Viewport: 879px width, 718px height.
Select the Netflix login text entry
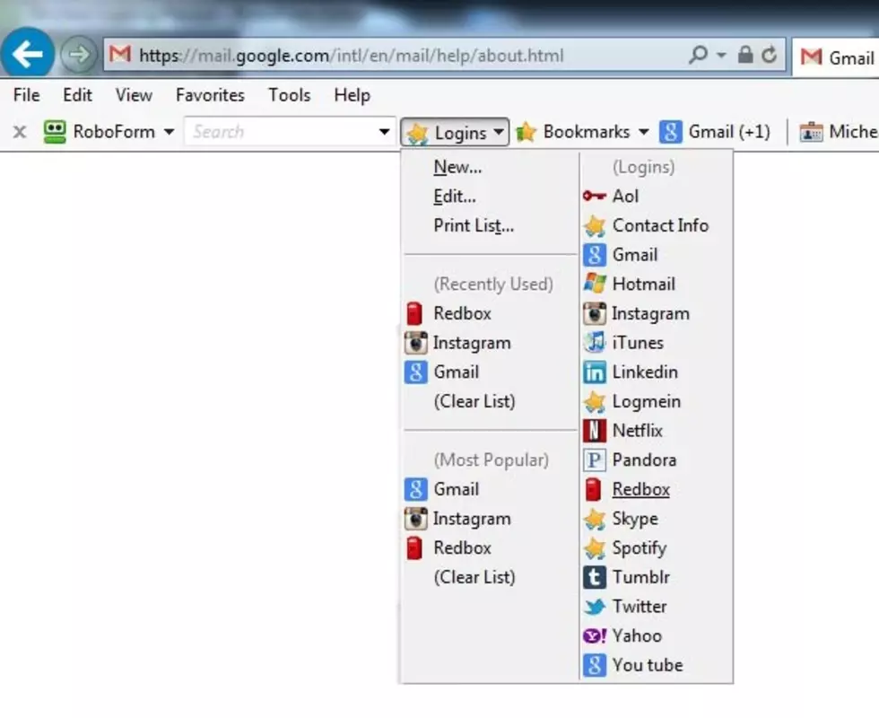638,431
